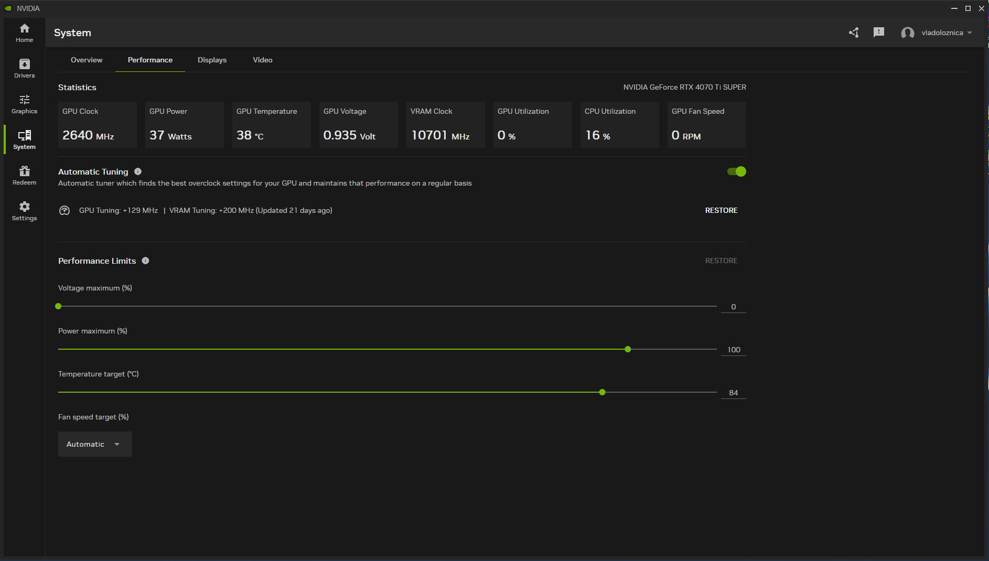Turn off the Automatic Tuning switch
The image size is (989, 561).
[736, 171]
